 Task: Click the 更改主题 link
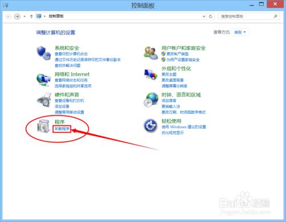169,74
